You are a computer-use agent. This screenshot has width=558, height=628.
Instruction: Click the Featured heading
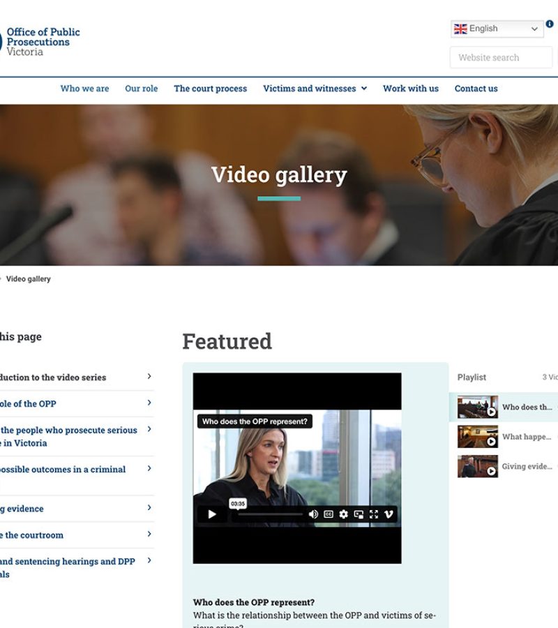227,341
